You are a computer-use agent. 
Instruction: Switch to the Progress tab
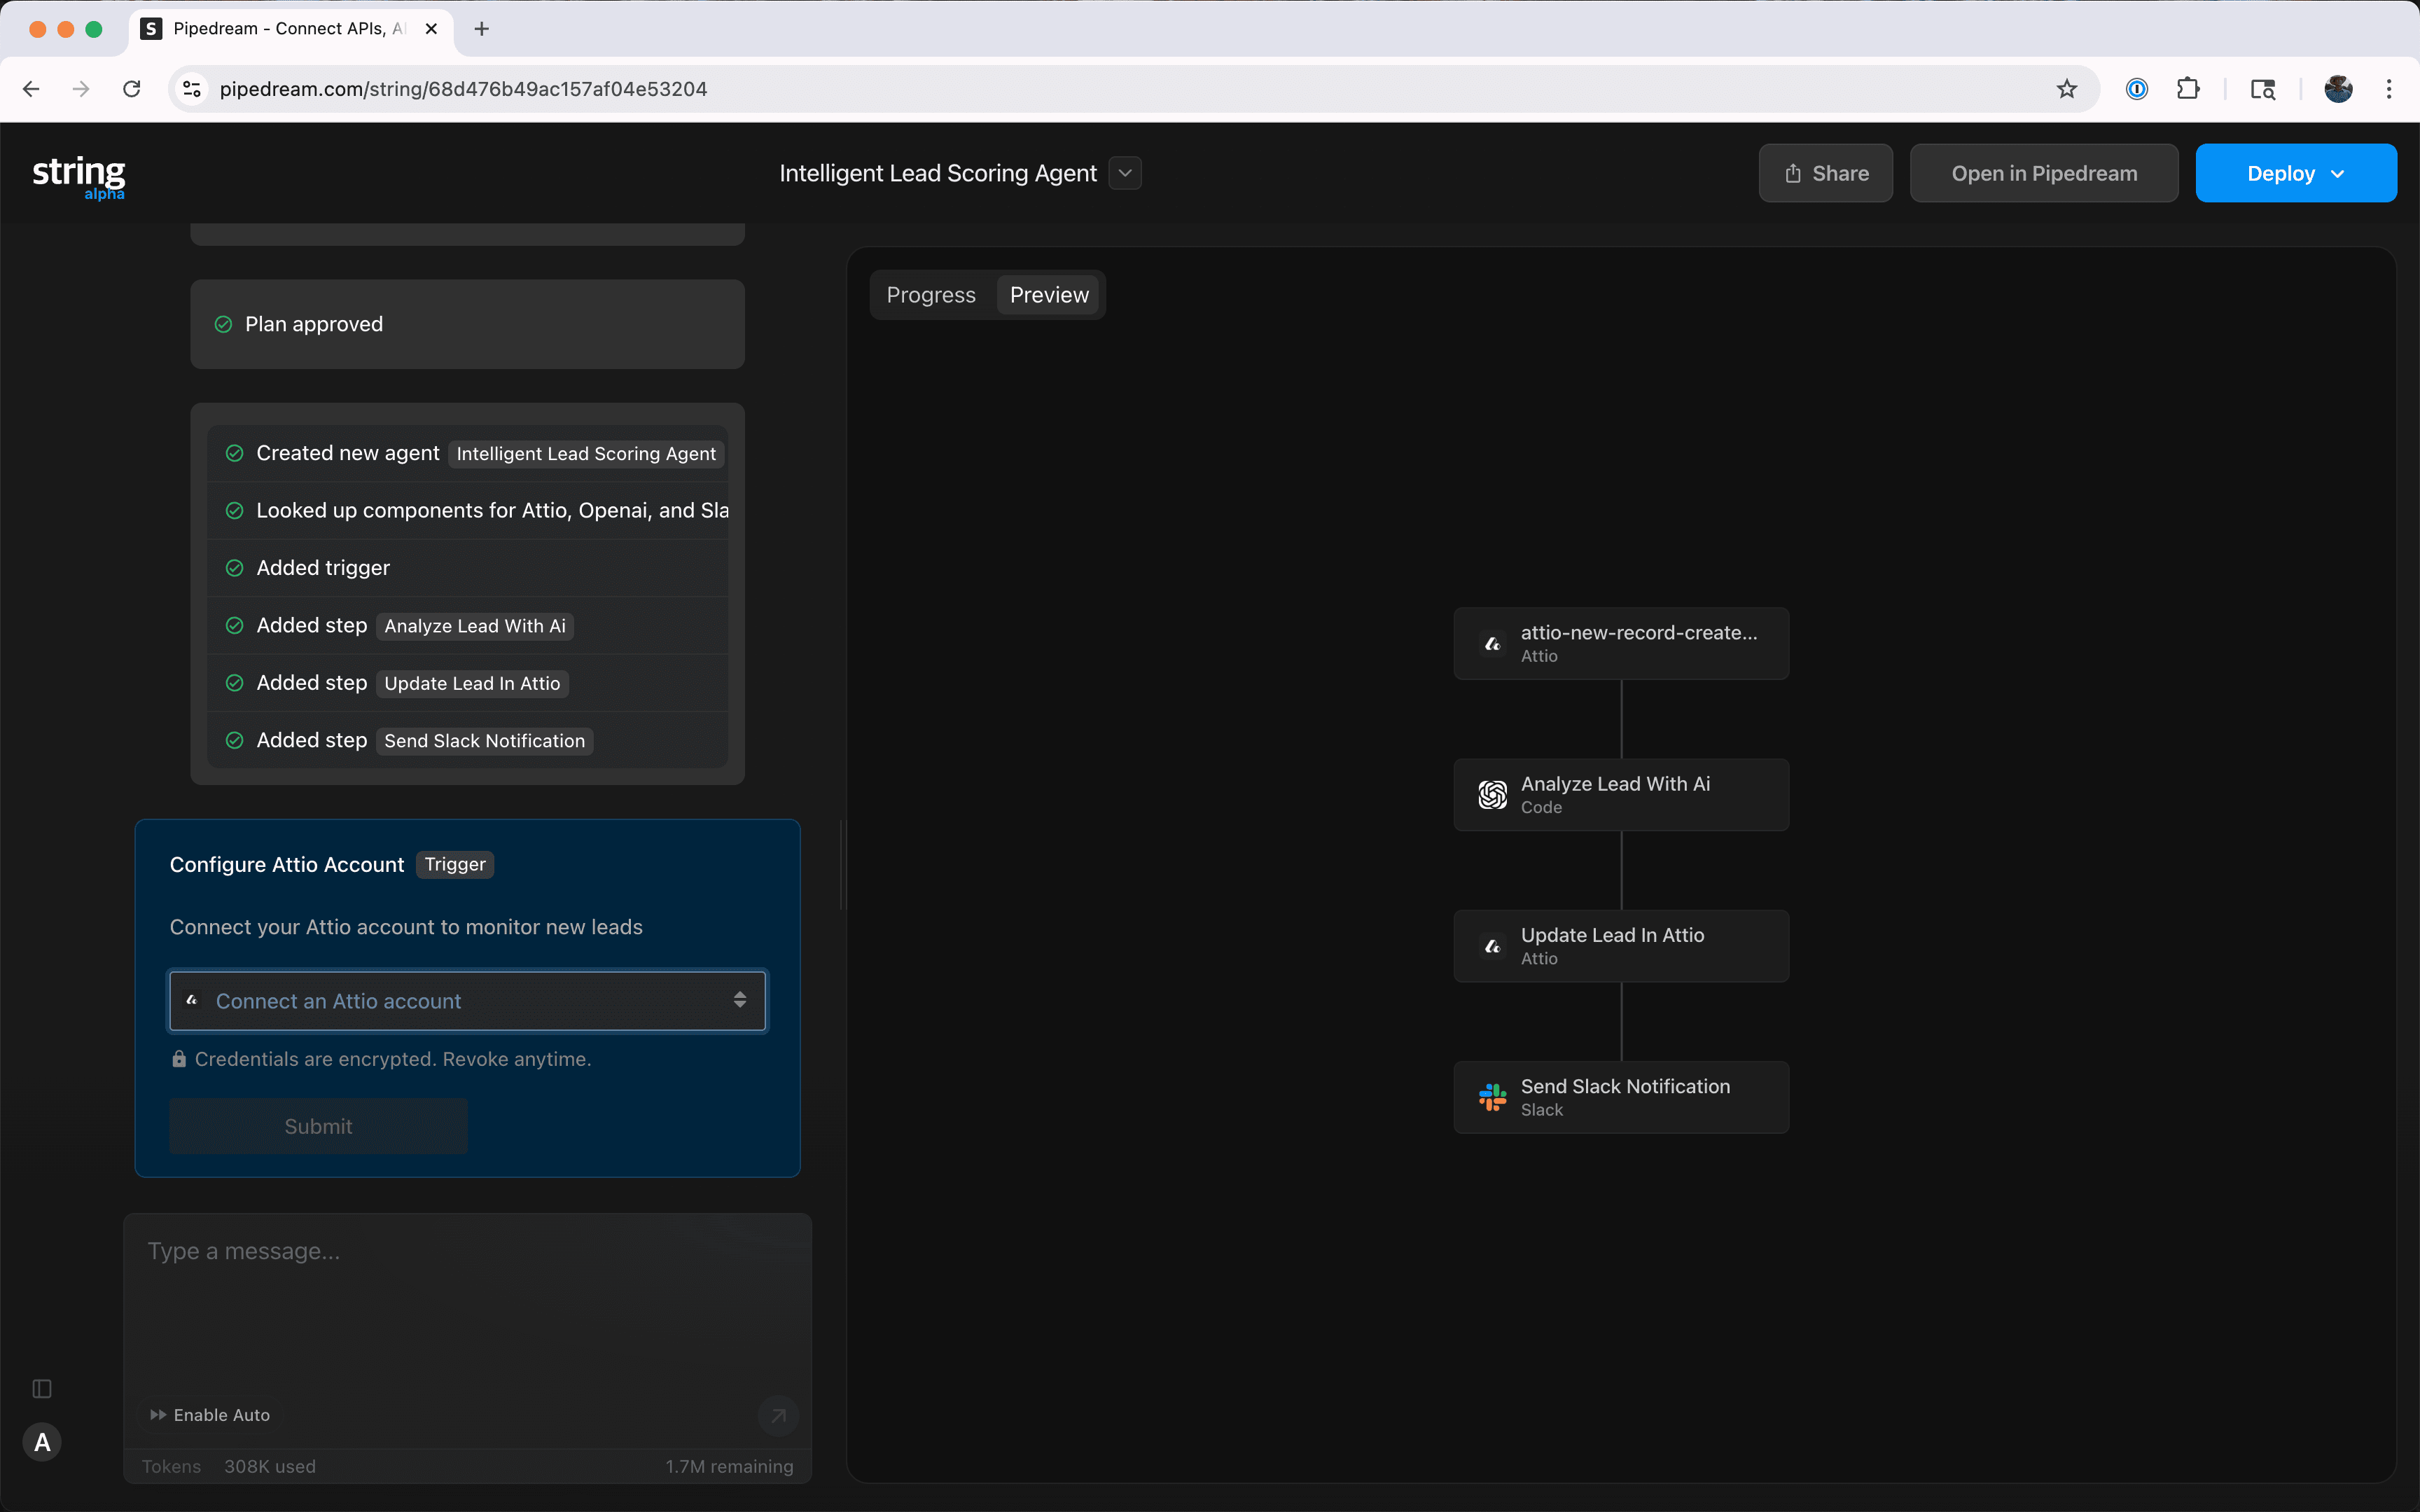click(x=930, y=295)
